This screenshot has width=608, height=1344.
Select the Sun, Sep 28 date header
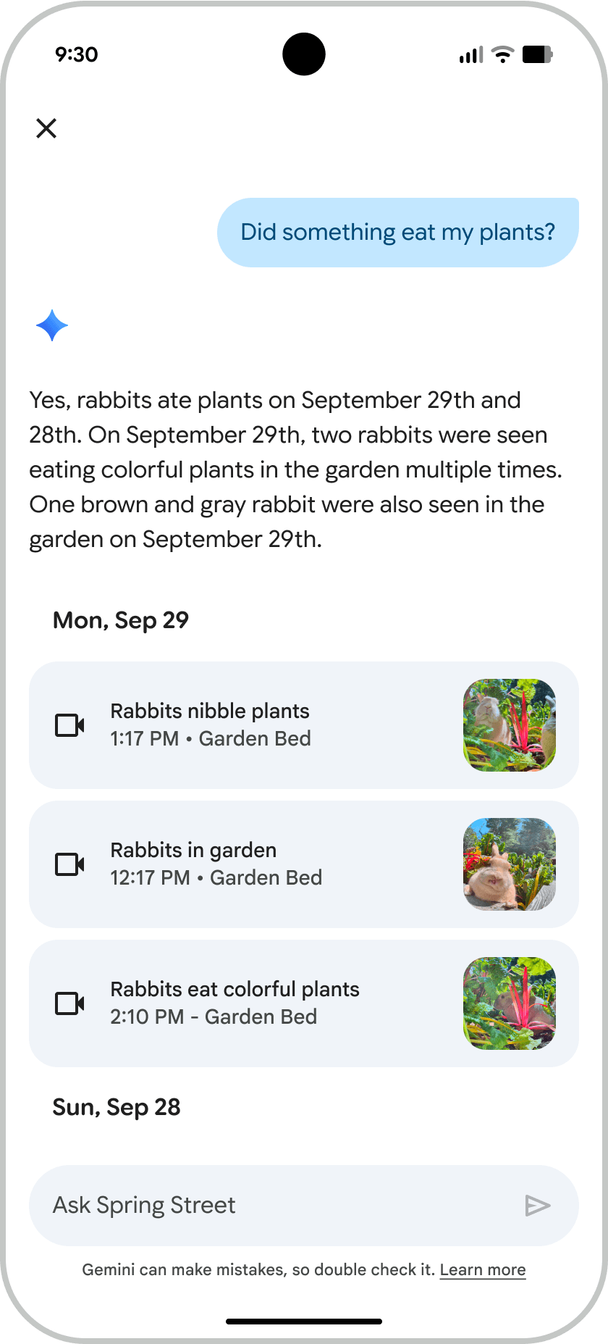(x=117, y=1107)
